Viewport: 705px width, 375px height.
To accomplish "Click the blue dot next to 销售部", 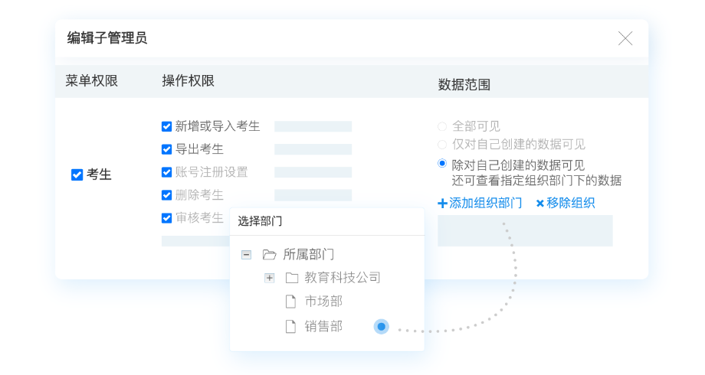I will pyautogui.click(x=381, y=327).
